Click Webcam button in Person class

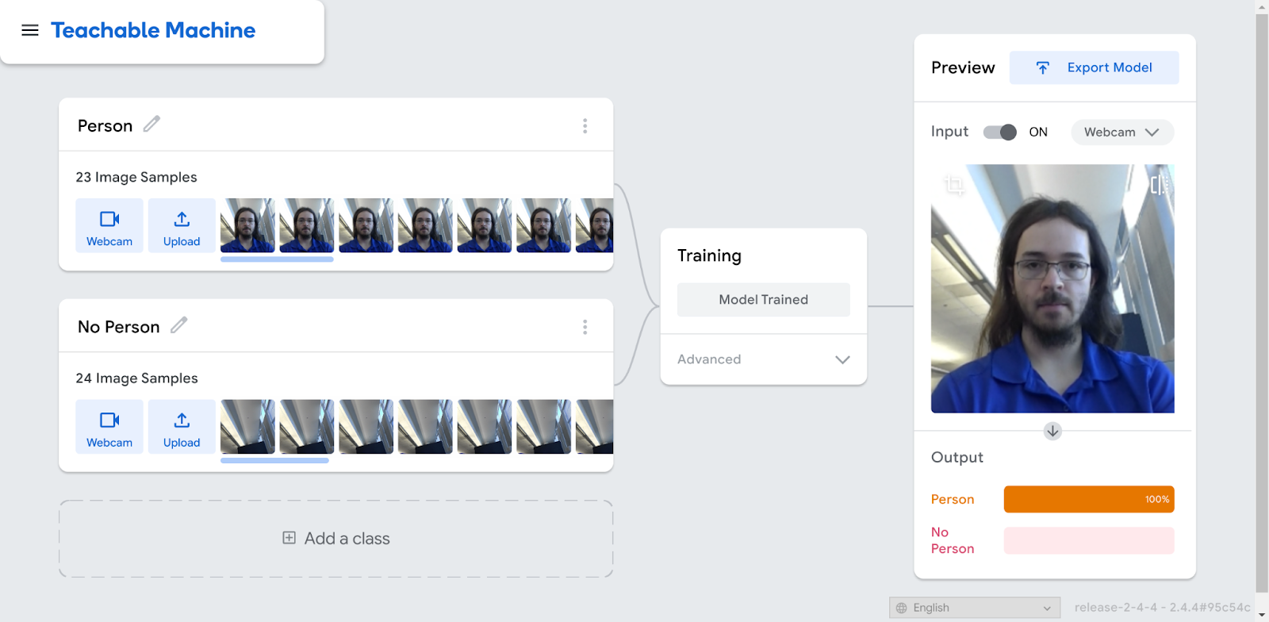coord(109,226)
